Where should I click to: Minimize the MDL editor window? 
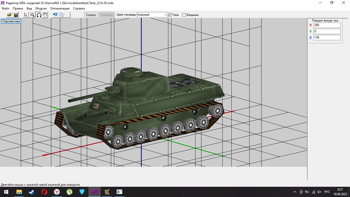320,3
